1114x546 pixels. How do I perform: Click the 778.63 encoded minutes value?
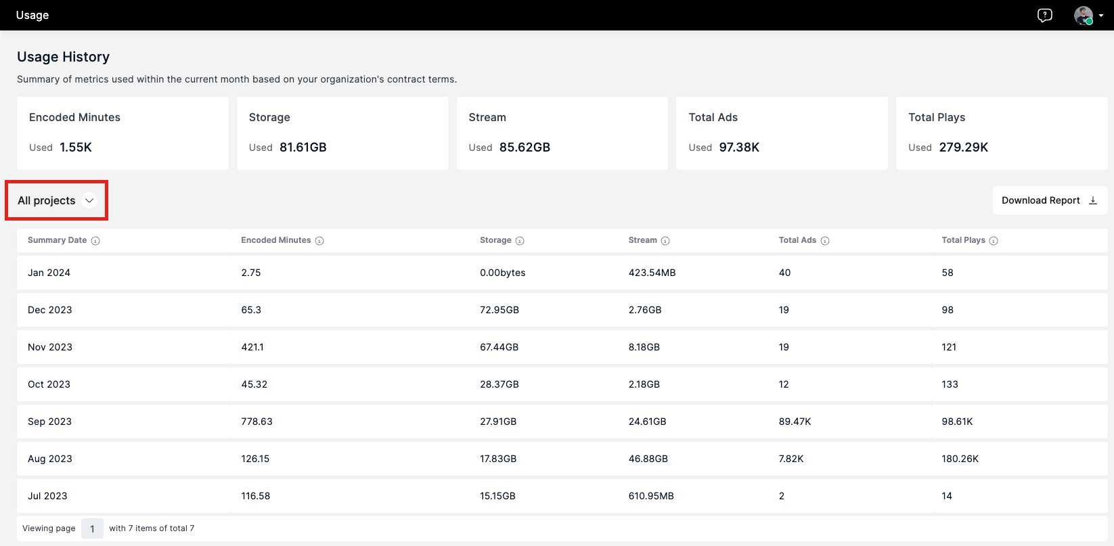(257, 422)
